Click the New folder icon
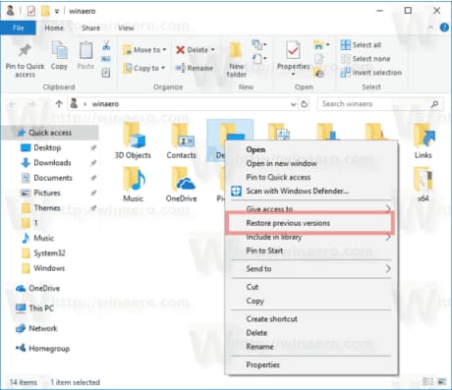This screenshot has width=452, height=390. (235, 51)
